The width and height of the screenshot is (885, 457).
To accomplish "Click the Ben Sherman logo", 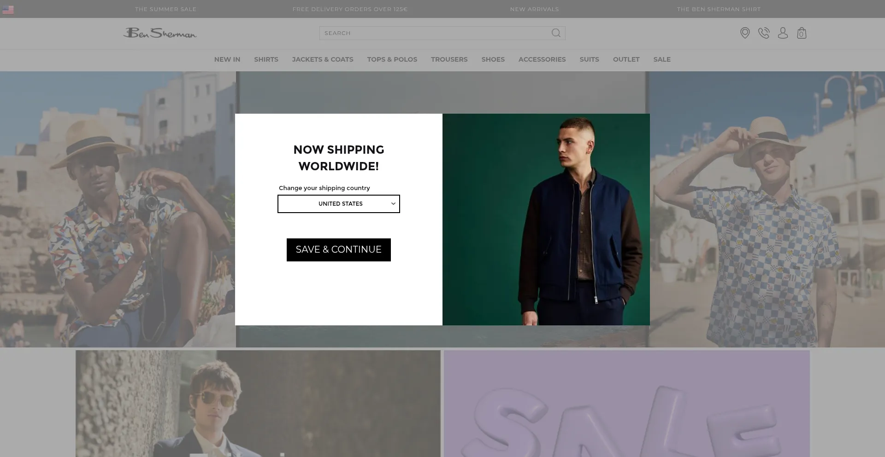I will [160, 33].
